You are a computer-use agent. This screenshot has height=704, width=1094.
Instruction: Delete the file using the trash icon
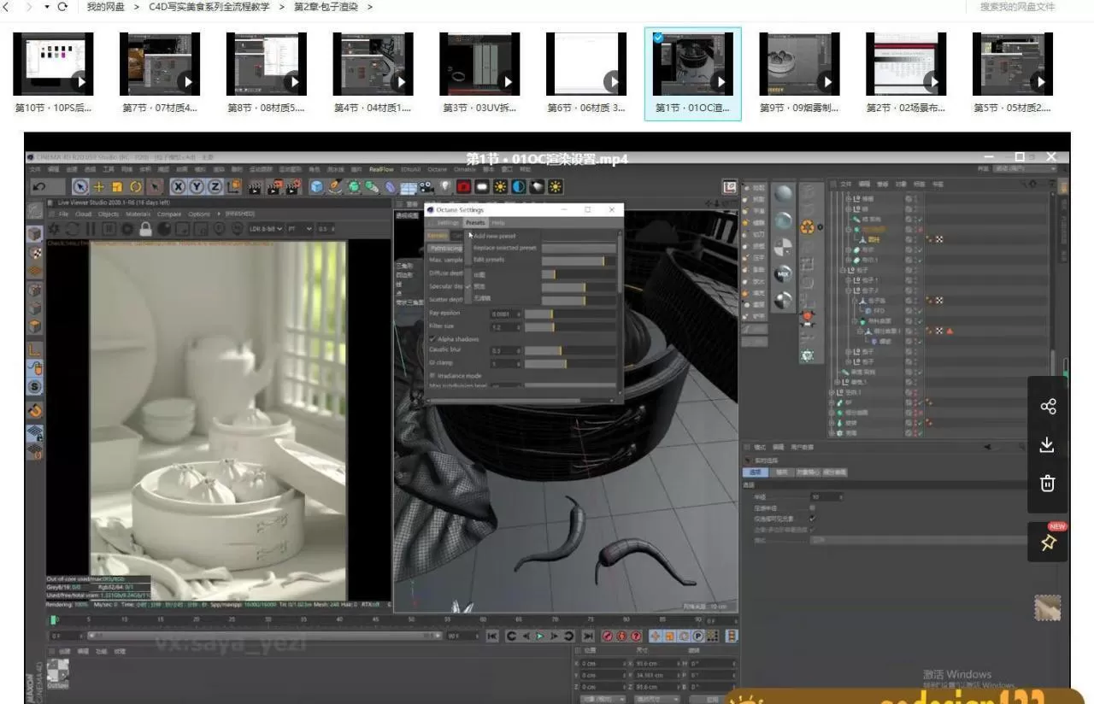coord(1047,484)
